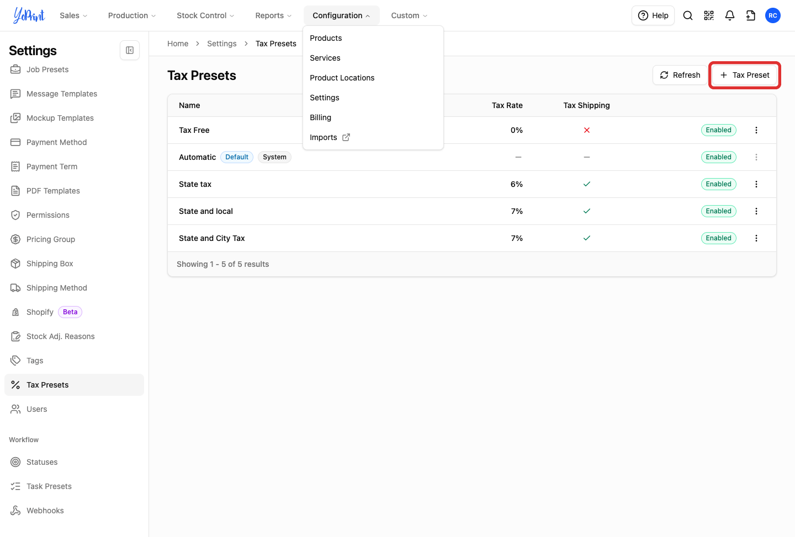Click Enabled badge on State tax row
This screenshot has height=537, width=795.
pyautogui.click(x=718, y=184)
